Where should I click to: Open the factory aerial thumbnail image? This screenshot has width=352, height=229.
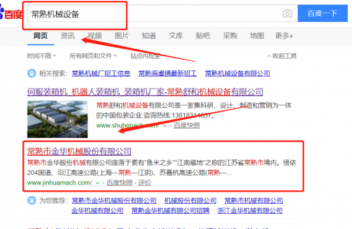pos(57,119)
